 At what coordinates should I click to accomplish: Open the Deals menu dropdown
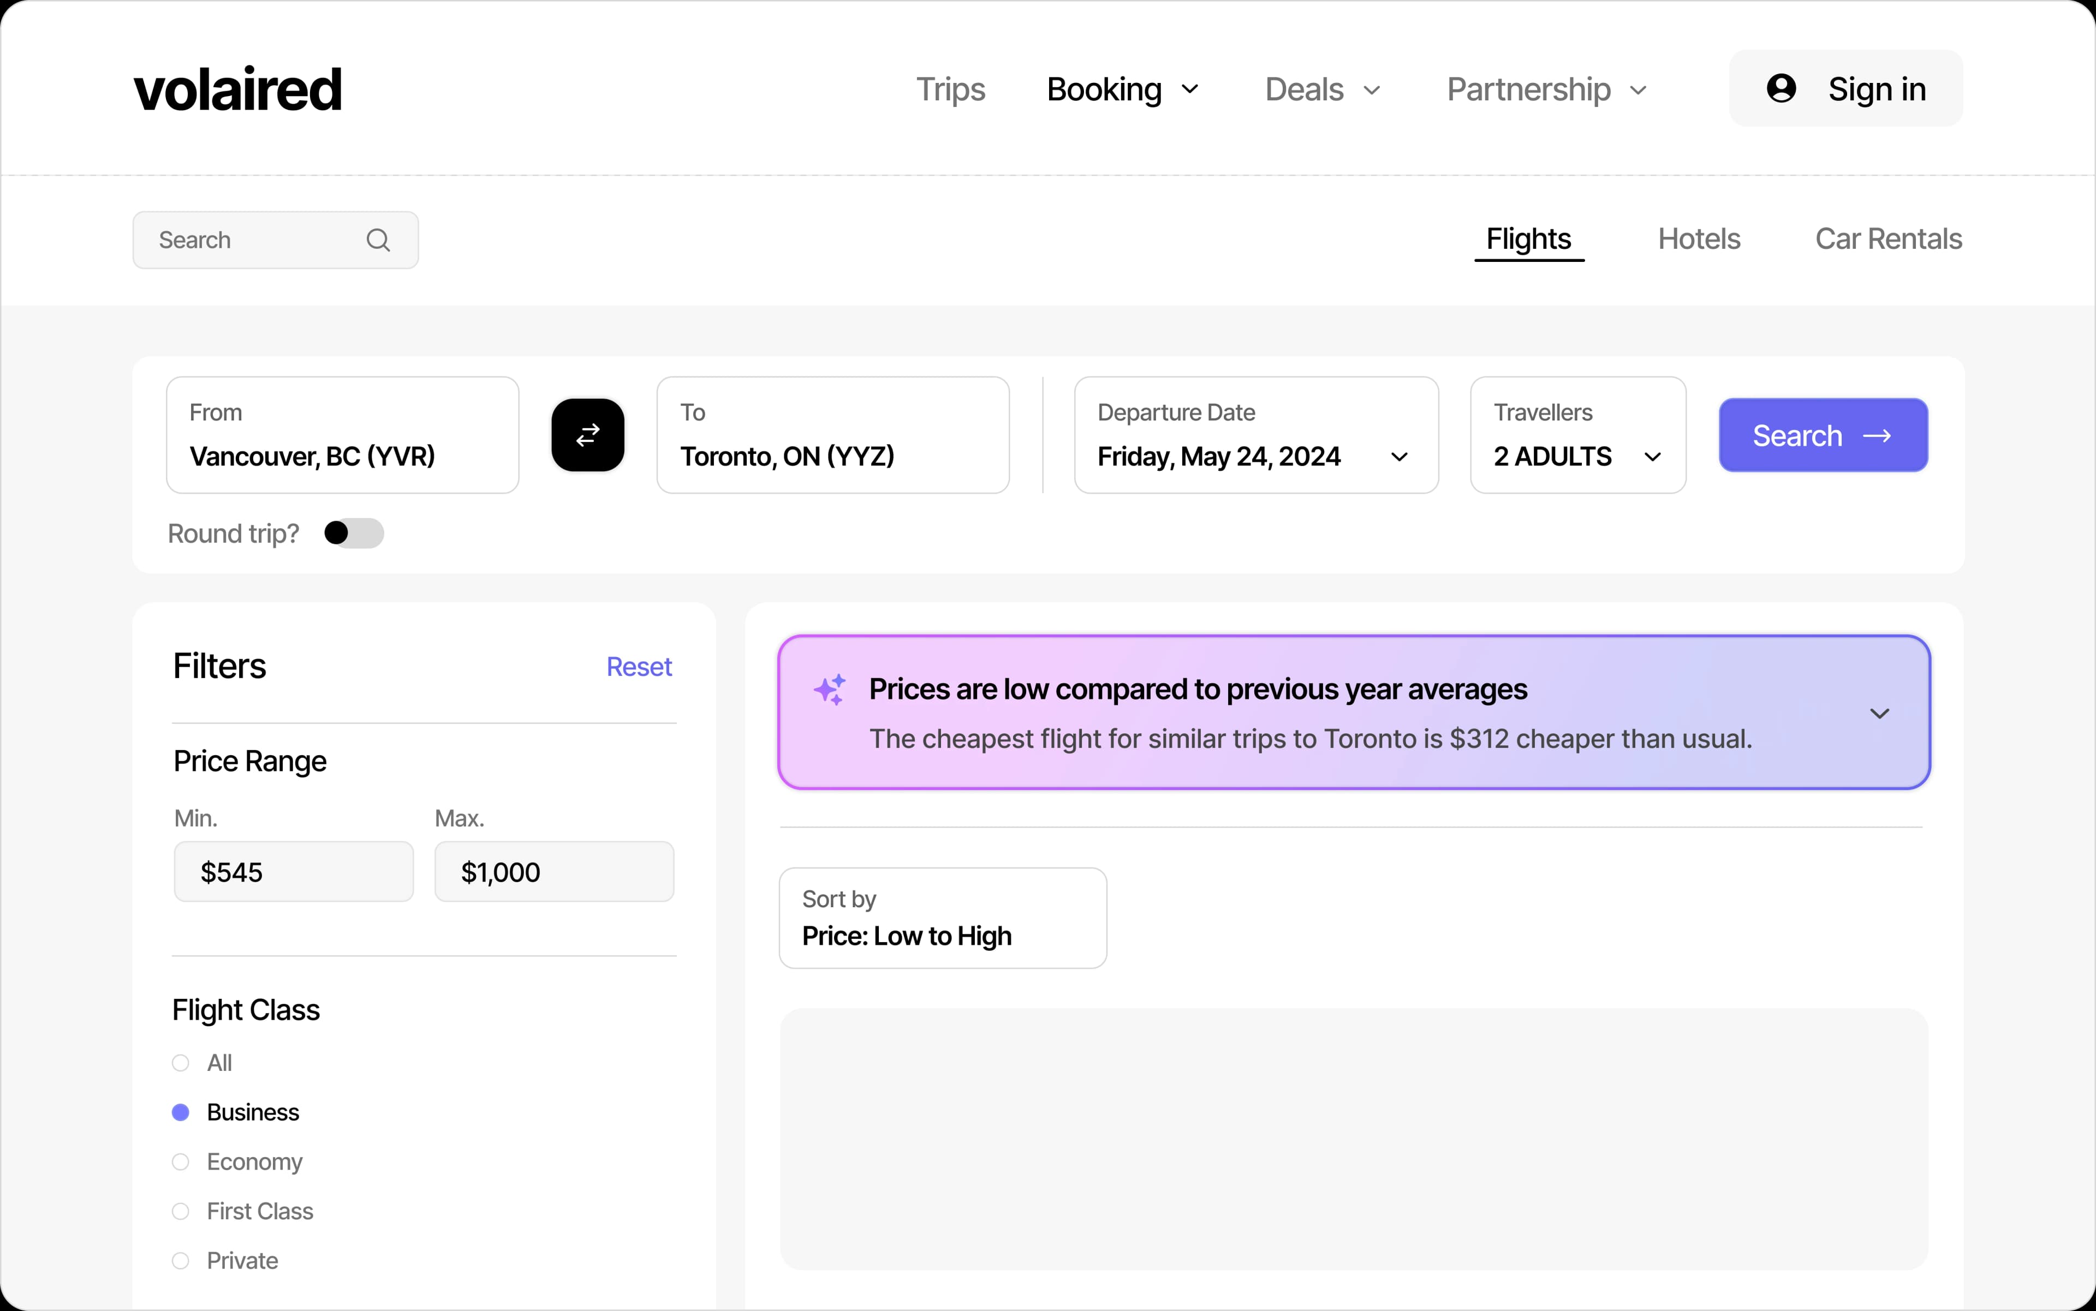click(x=1322, y=89)
